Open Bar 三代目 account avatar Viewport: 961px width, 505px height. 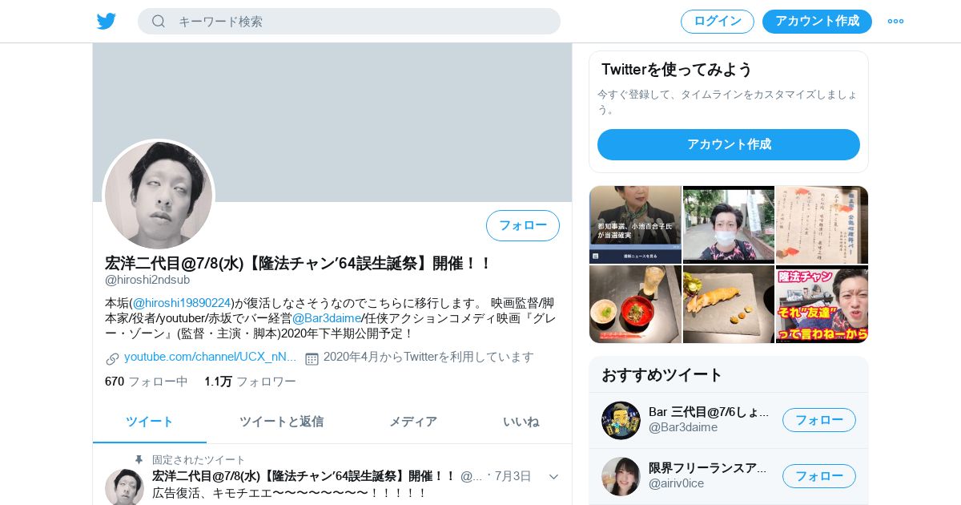pyautogui.click(x=621, y=421)
